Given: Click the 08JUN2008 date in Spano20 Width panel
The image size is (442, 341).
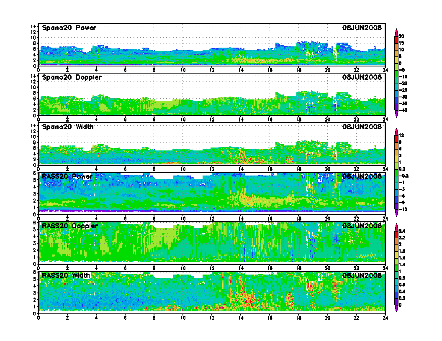Looking at the screenshot, I should pyautogui.click(x=362, y=127).
